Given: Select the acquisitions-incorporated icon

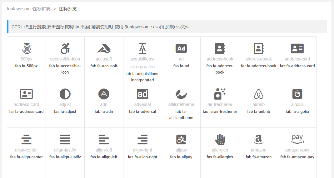Looking at the screenshot, I should (142, 49).
